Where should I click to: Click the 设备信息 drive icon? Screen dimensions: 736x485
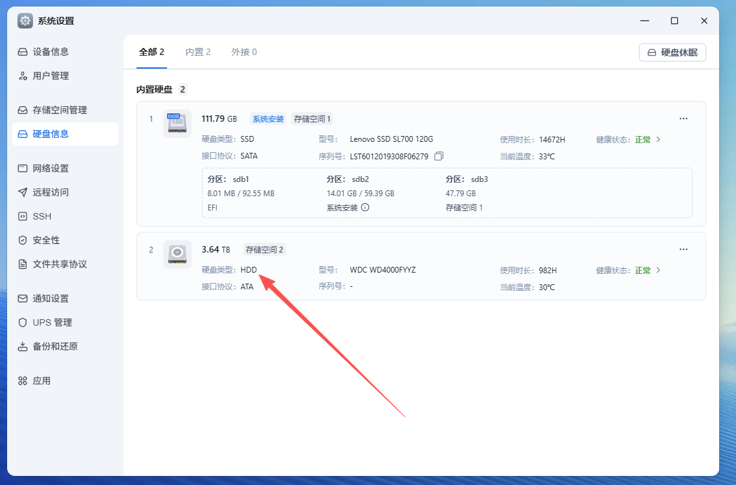23,52
